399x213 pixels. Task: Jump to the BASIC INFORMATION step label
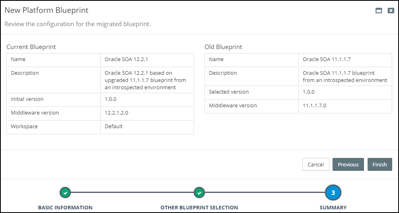point(65,207)
